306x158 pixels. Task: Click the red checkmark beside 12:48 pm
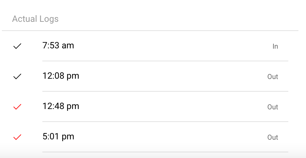click(x=17, y=107)
